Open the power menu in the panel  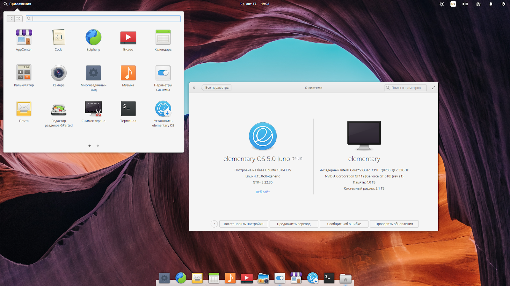(x=503, y=4)
